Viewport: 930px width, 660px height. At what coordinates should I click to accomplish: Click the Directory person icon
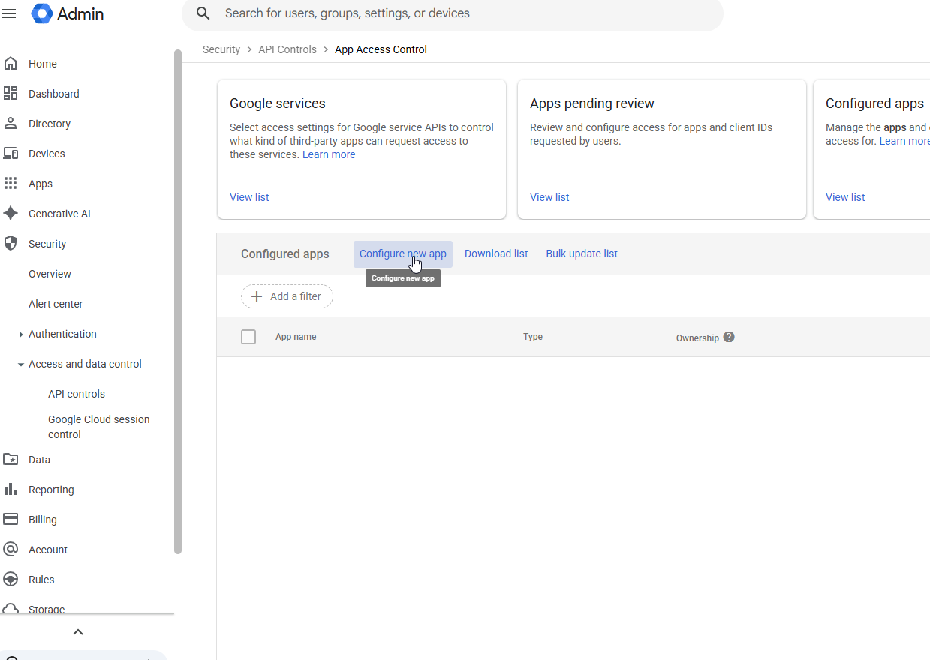coord(11,124)
